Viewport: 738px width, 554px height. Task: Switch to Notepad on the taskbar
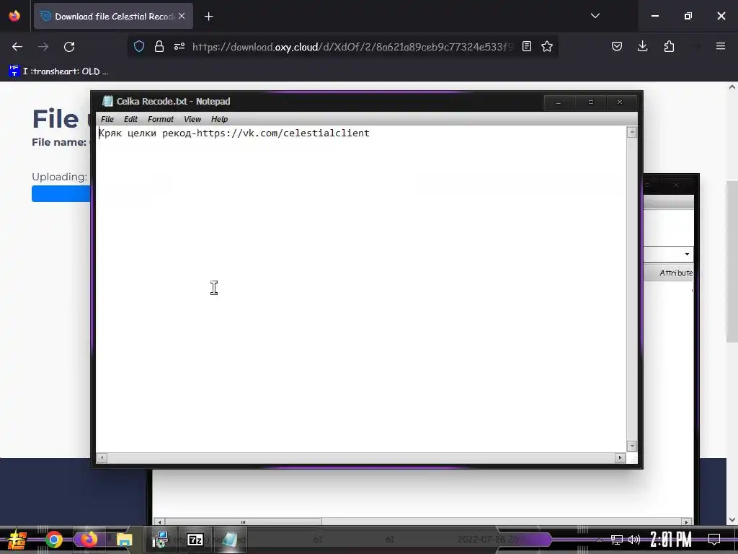click(230, 540)
